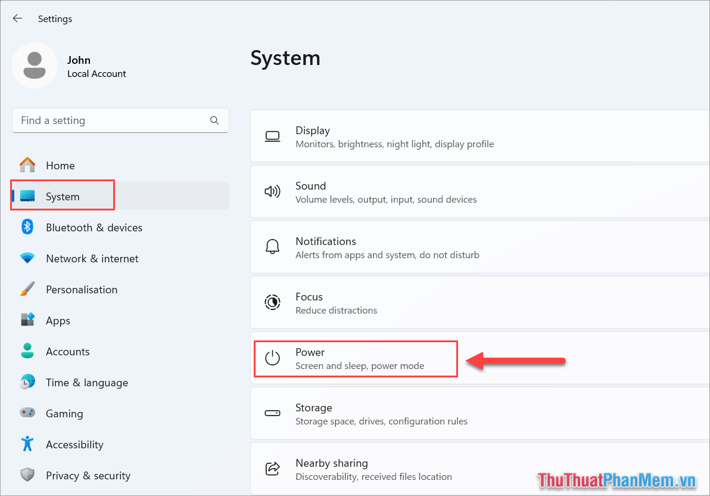This screenshot has height=496, width=710.
Task: Open the search icon in Find a setting
Action: click(x=214, y=120)
